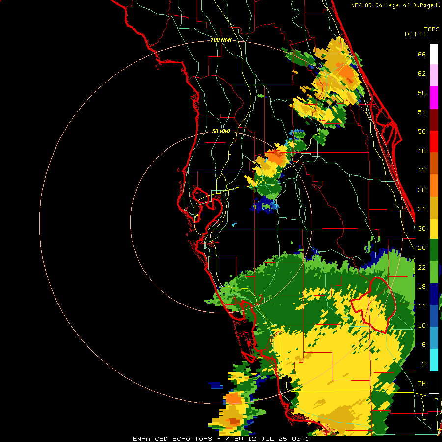Click the 66 legend value
This screenshot has width=442, height=442.
point(422,55)
